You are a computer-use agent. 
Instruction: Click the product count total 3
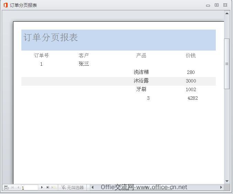pyautogui.click(x=148, y=98)
